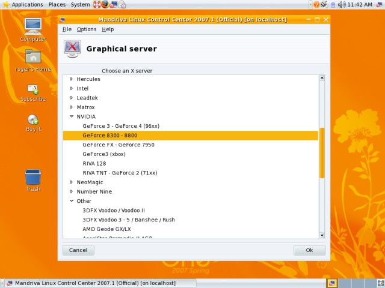Screen dimensions: 385x288
Task: Expand the Intel tree node
Action: (72, 88)
